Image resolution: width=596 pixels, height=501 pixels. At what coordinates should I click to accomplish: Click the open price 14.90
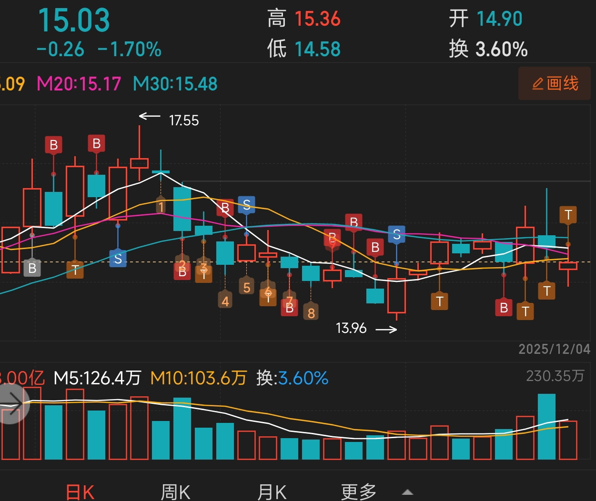coord(499,19)
